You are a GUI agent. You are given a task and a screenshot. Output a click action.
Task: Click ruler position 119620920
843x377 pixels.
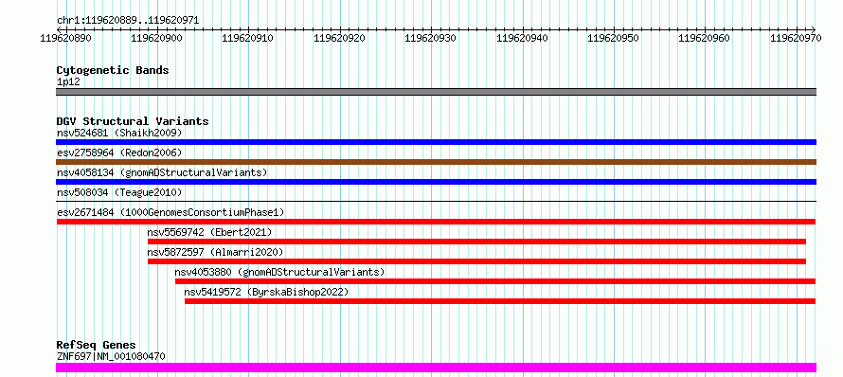339,39
